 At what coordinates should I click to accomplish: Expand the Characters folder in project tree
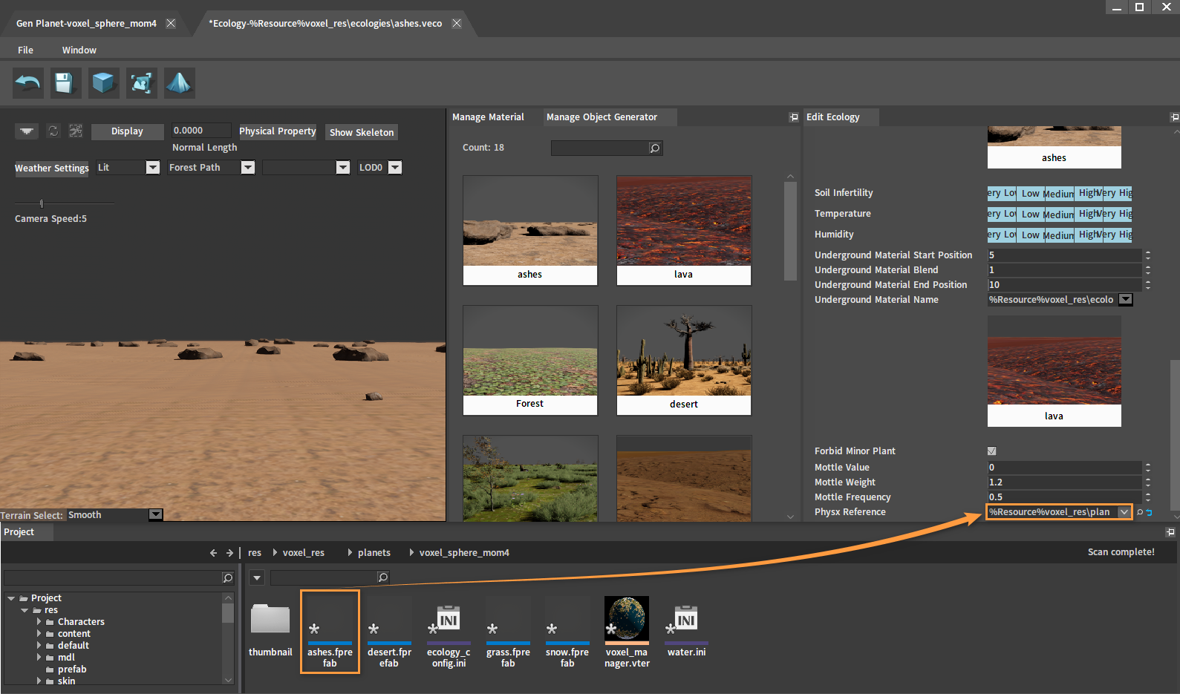point(39,622)
